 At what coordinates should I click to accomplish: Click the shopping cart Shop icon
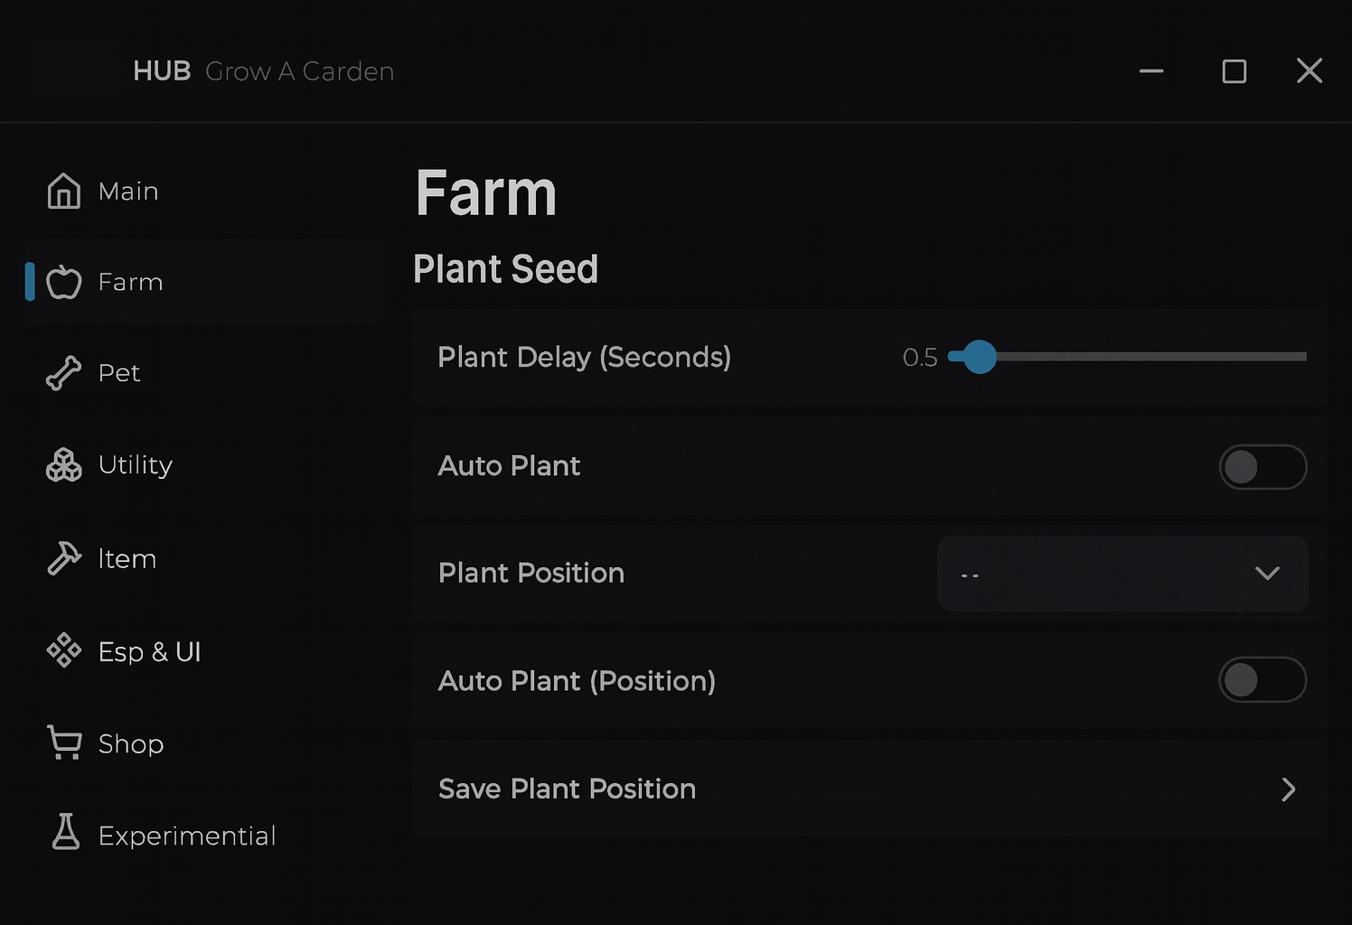pos(63,743)
